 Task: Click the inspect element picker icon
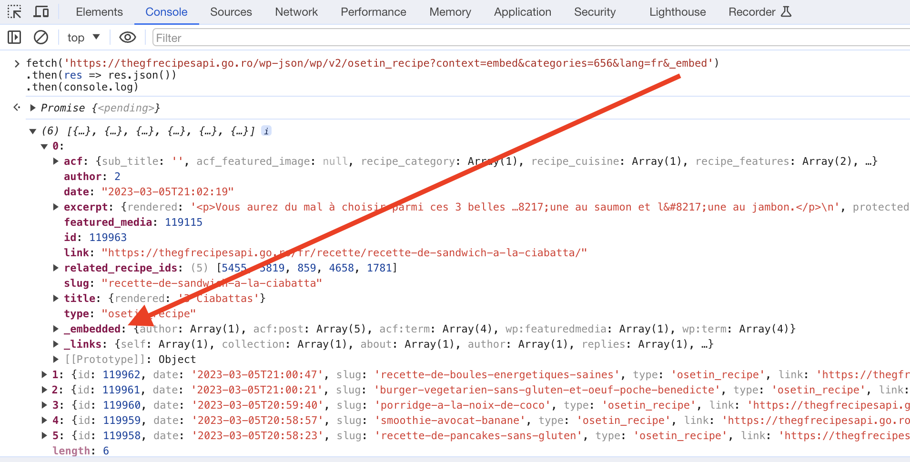click(14, 12)
